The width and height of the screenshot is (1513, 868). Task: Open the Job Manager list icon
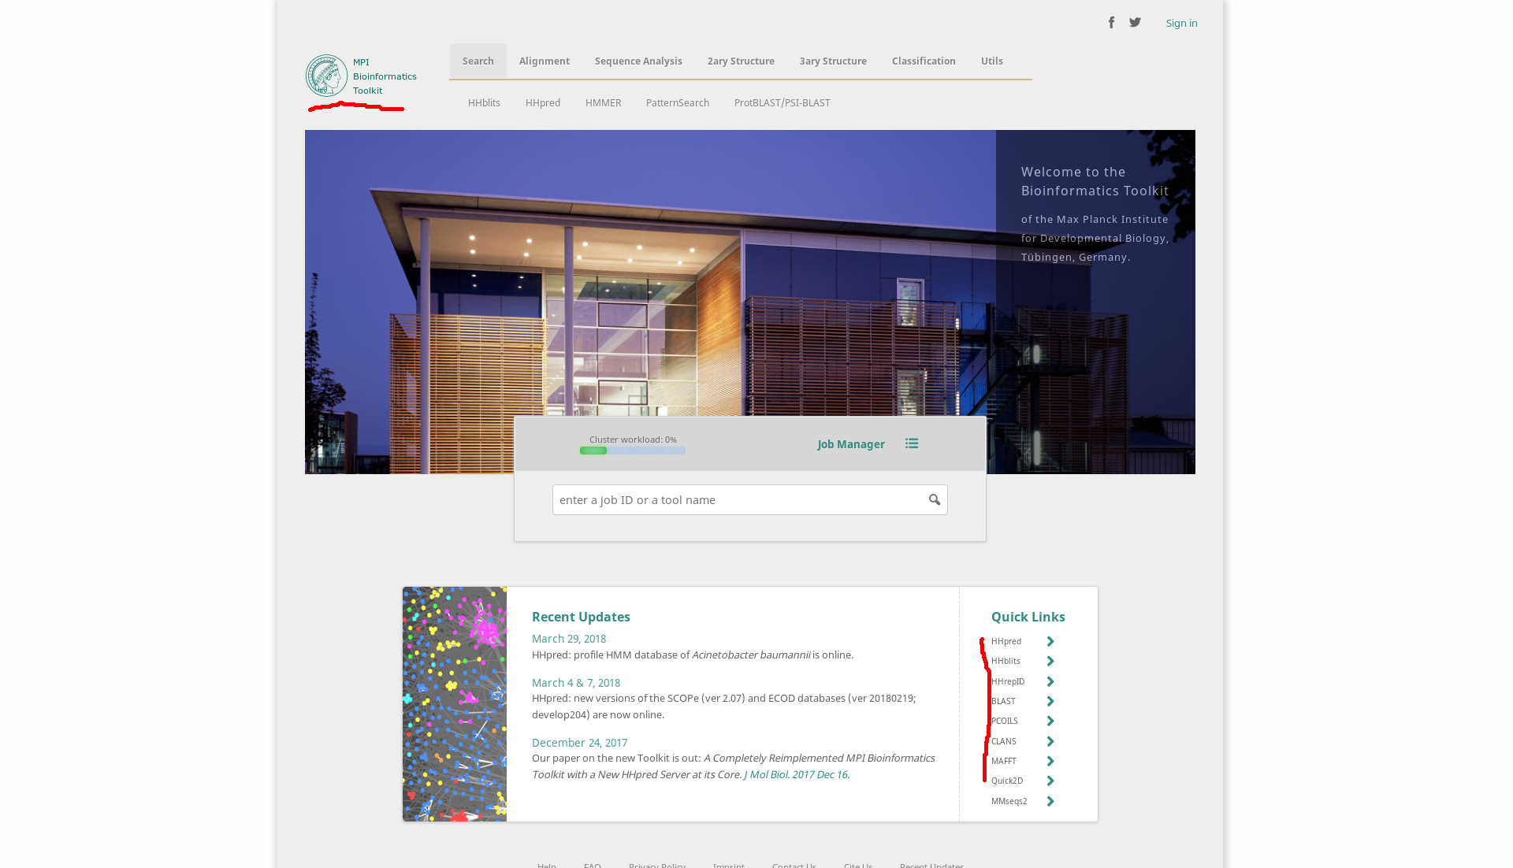[x=912, y=444]
